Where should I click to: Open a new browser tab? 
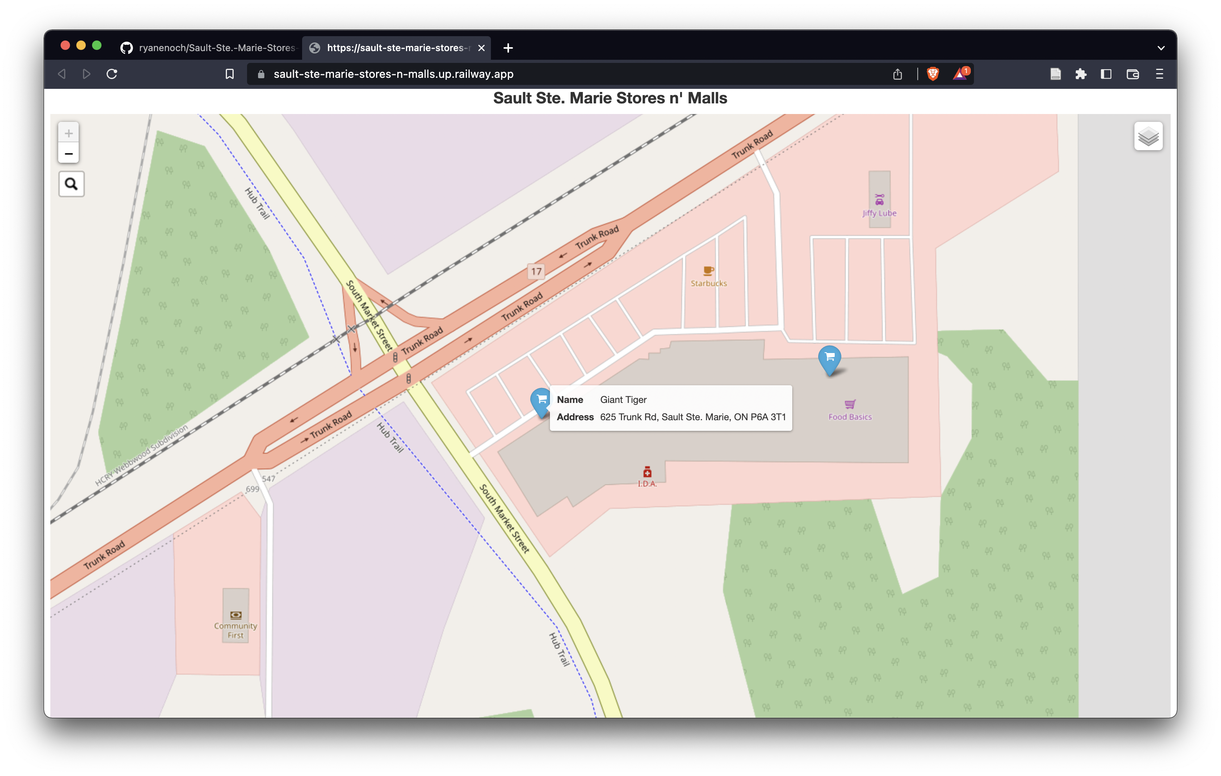[x=508, y=48]
